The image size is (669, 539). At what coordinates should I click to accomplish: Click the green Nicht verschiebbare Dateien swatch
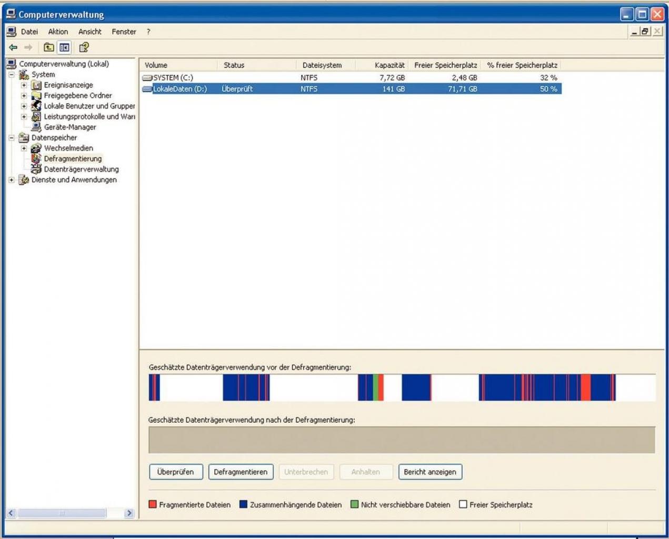point(354,504)
